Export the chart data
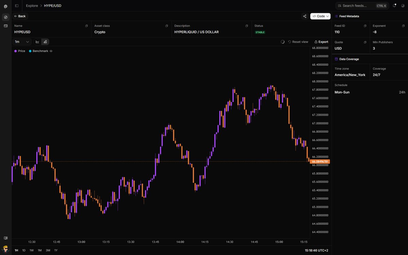Image resolution: width=408 pixels, height=255 pixels. (x=321, y=42)
